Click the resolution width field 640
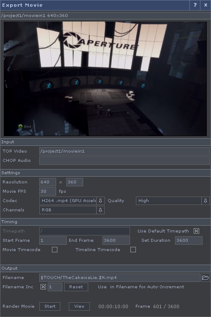This screenshot has width=211, height=317. (x=47, y=182)
